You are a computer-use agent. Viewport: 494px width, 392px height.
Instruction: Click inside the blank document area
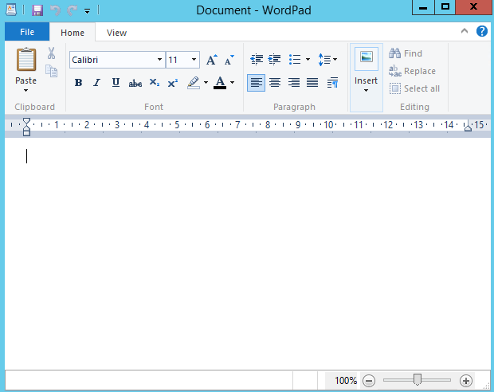pos(247,253)
